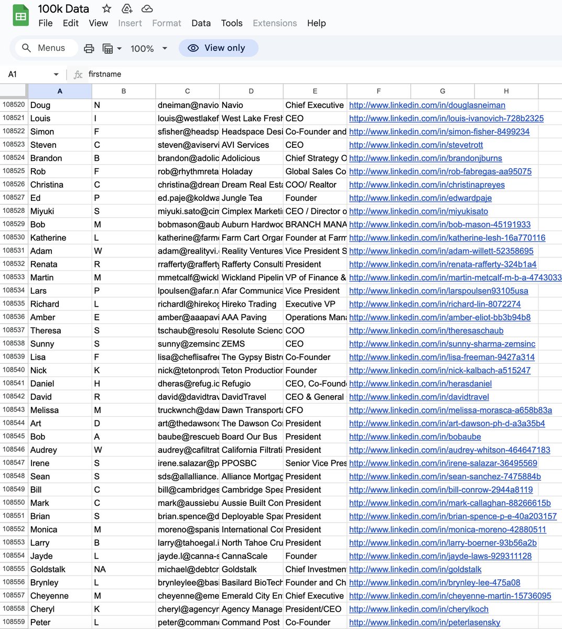Viewport: 562px width, 629px height.
Task: Click the View only button
Action: (219, 48)
